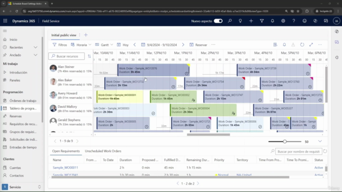Open Sample_WO00011 requirement link
The height and width of the screenshot is (192, 342).
[x=65, y=167]
